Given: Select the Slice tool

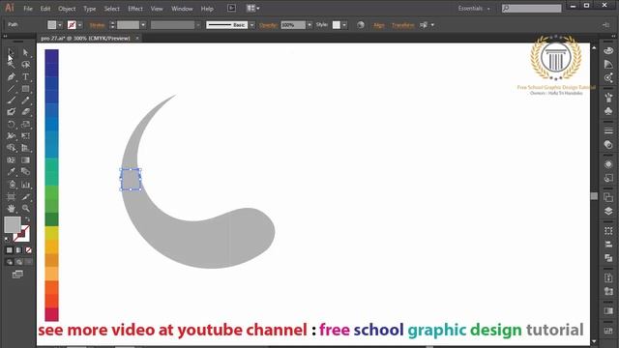Looking at the screenshot, I should [26, 196].
